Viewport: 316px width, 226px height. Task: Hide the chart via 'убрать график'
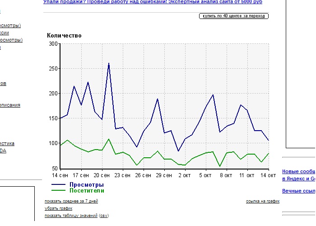[x=58, y=208]
